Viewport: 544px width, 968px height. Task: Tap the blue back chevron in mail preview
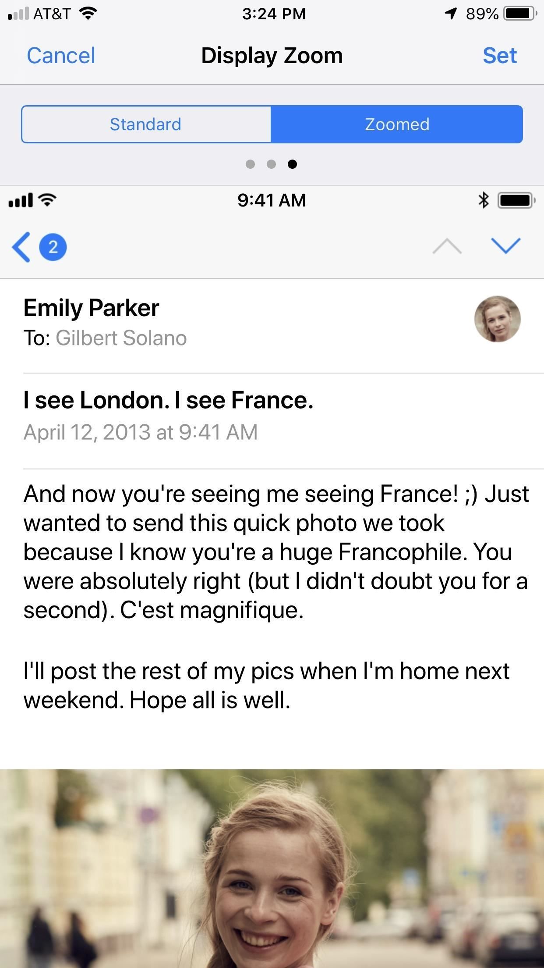21,247
